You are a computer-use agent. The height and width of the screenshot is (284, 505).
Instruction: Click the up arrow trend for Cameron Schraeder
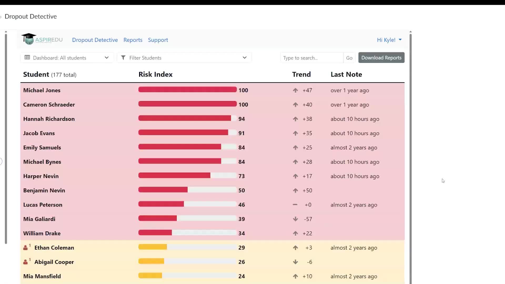pyautogui.click(x=295, y=105)
